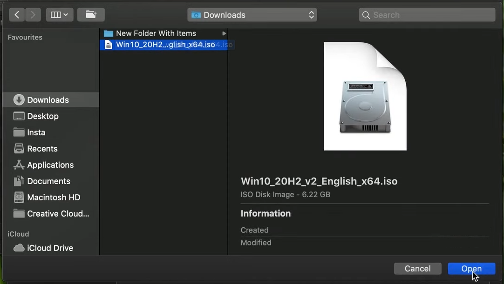Click the ISO file icon in list
The width and height of the screenshot is (504, 284).
[109, 45]
